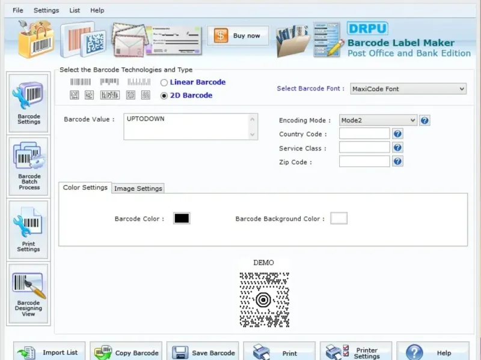
Task: Click the fifth 2D barcode sample icon
Action: (x=146, y=95)
